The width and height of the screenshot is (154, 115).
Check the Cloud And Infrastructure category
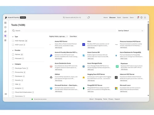click(13, 92)
